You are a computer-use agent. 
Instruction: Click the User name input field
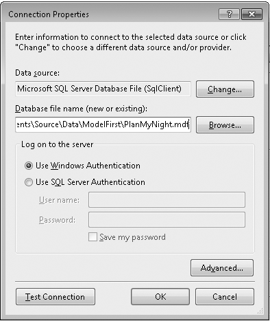click(167, 200)
